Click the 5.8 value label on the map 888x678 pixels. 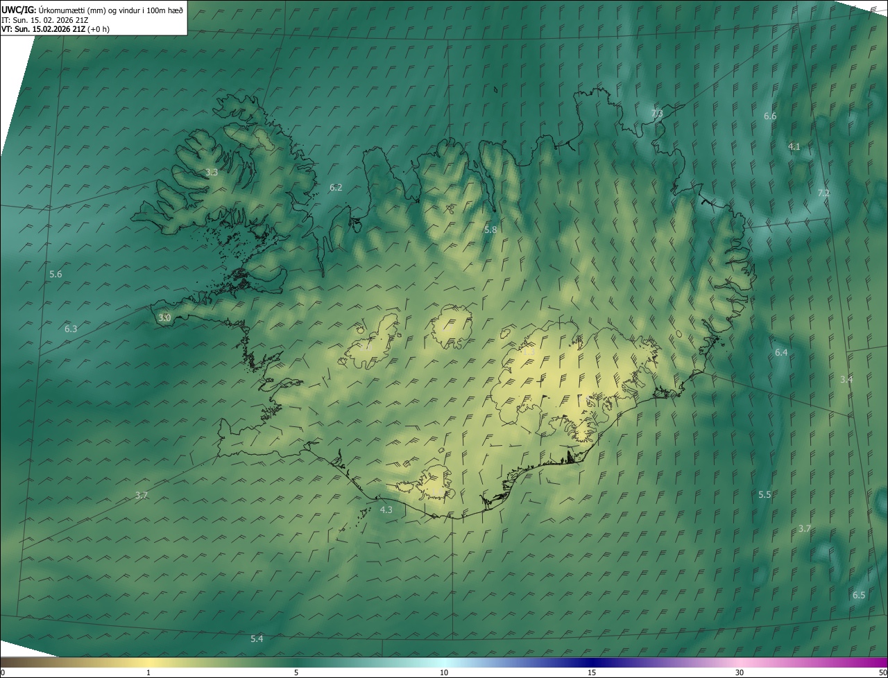490,229
